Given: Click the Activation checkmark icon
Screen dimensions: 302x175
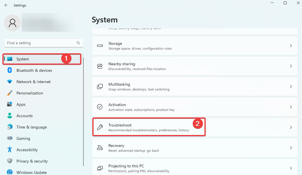Looking at the screenshot, I should coord(100,107).
